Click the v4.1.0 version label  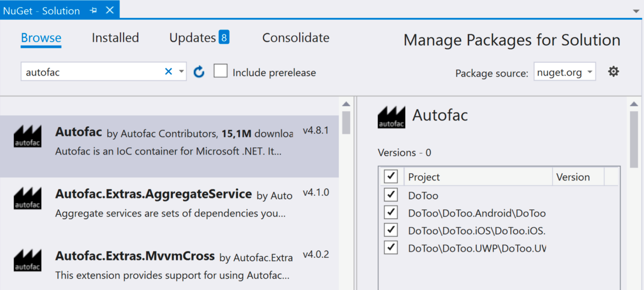tap(316, 193)
